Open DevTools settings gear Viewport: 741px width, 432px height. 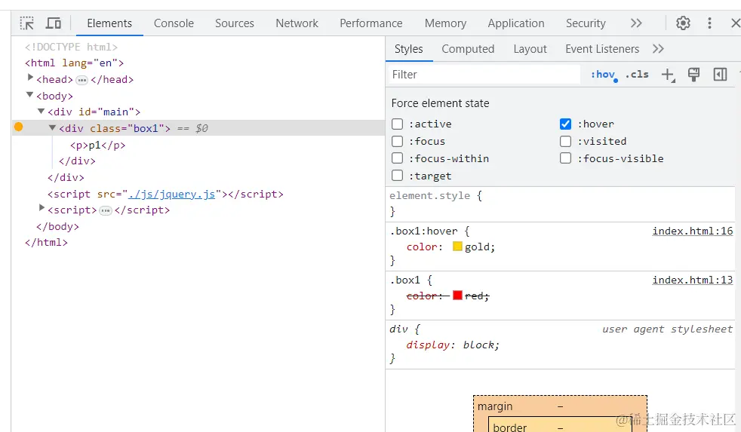pyautogui.click(x=683, y=23)
